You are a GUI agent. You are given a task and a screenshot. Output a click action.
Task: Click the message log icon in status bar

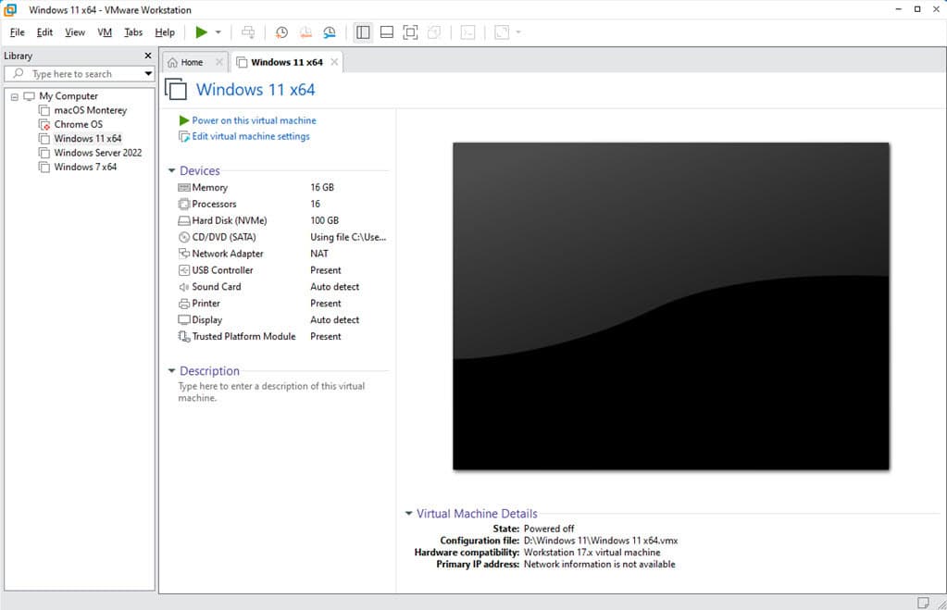[x=923, y=603]
